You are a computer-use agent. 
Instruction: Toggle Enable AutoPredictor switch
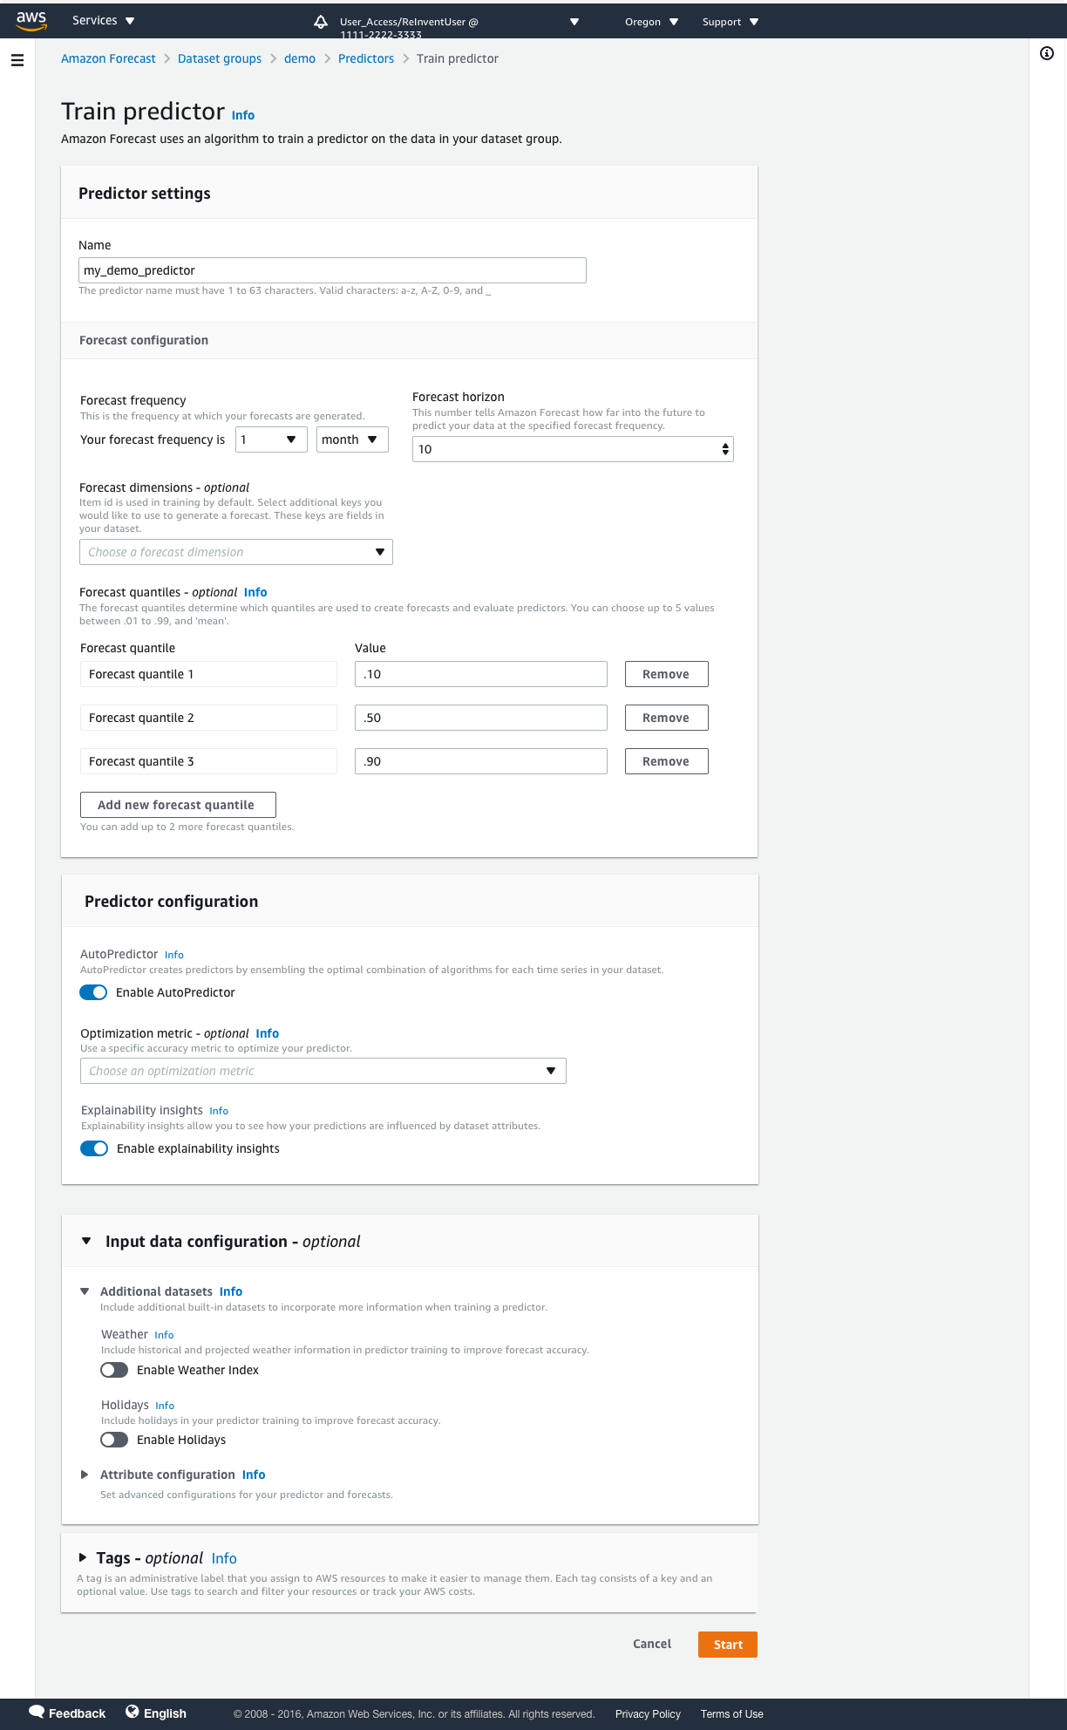[x=93, y=992]
